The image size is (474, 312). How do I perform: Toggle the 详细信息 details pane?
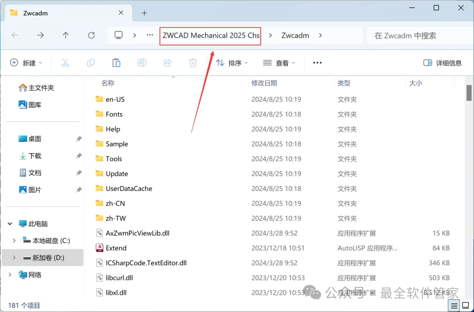(x=442, y=63)
